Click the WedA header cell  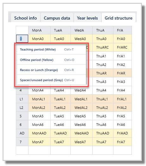[x=82, y=30]
